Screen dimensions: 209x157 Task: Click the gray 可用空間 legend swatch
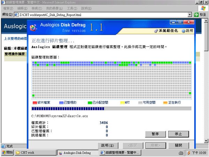(x=140, y=103)
